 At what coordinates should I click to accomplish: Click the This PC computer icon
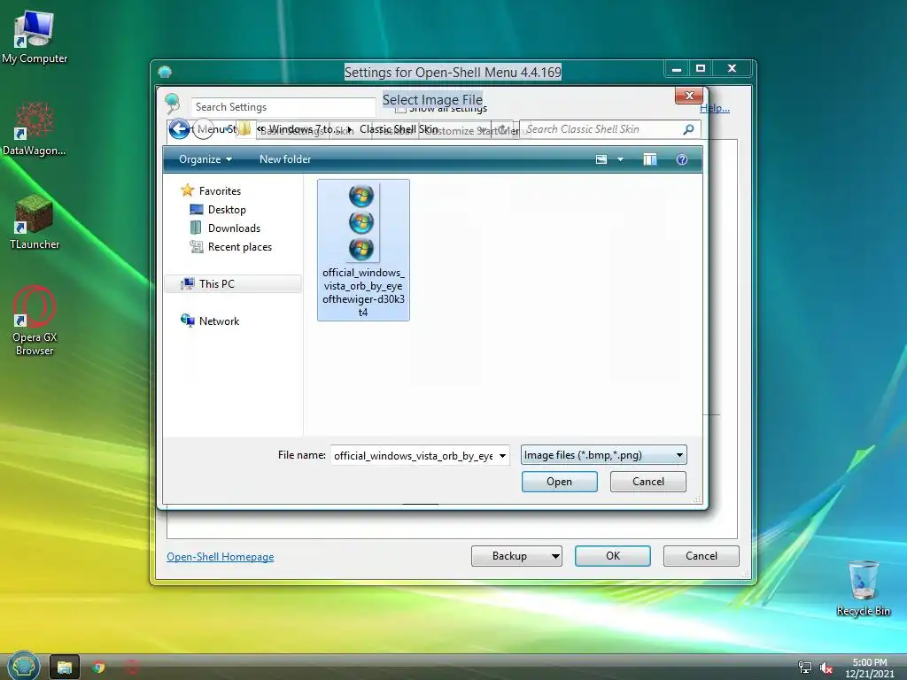pyautogui.click(x=188, y=283)
